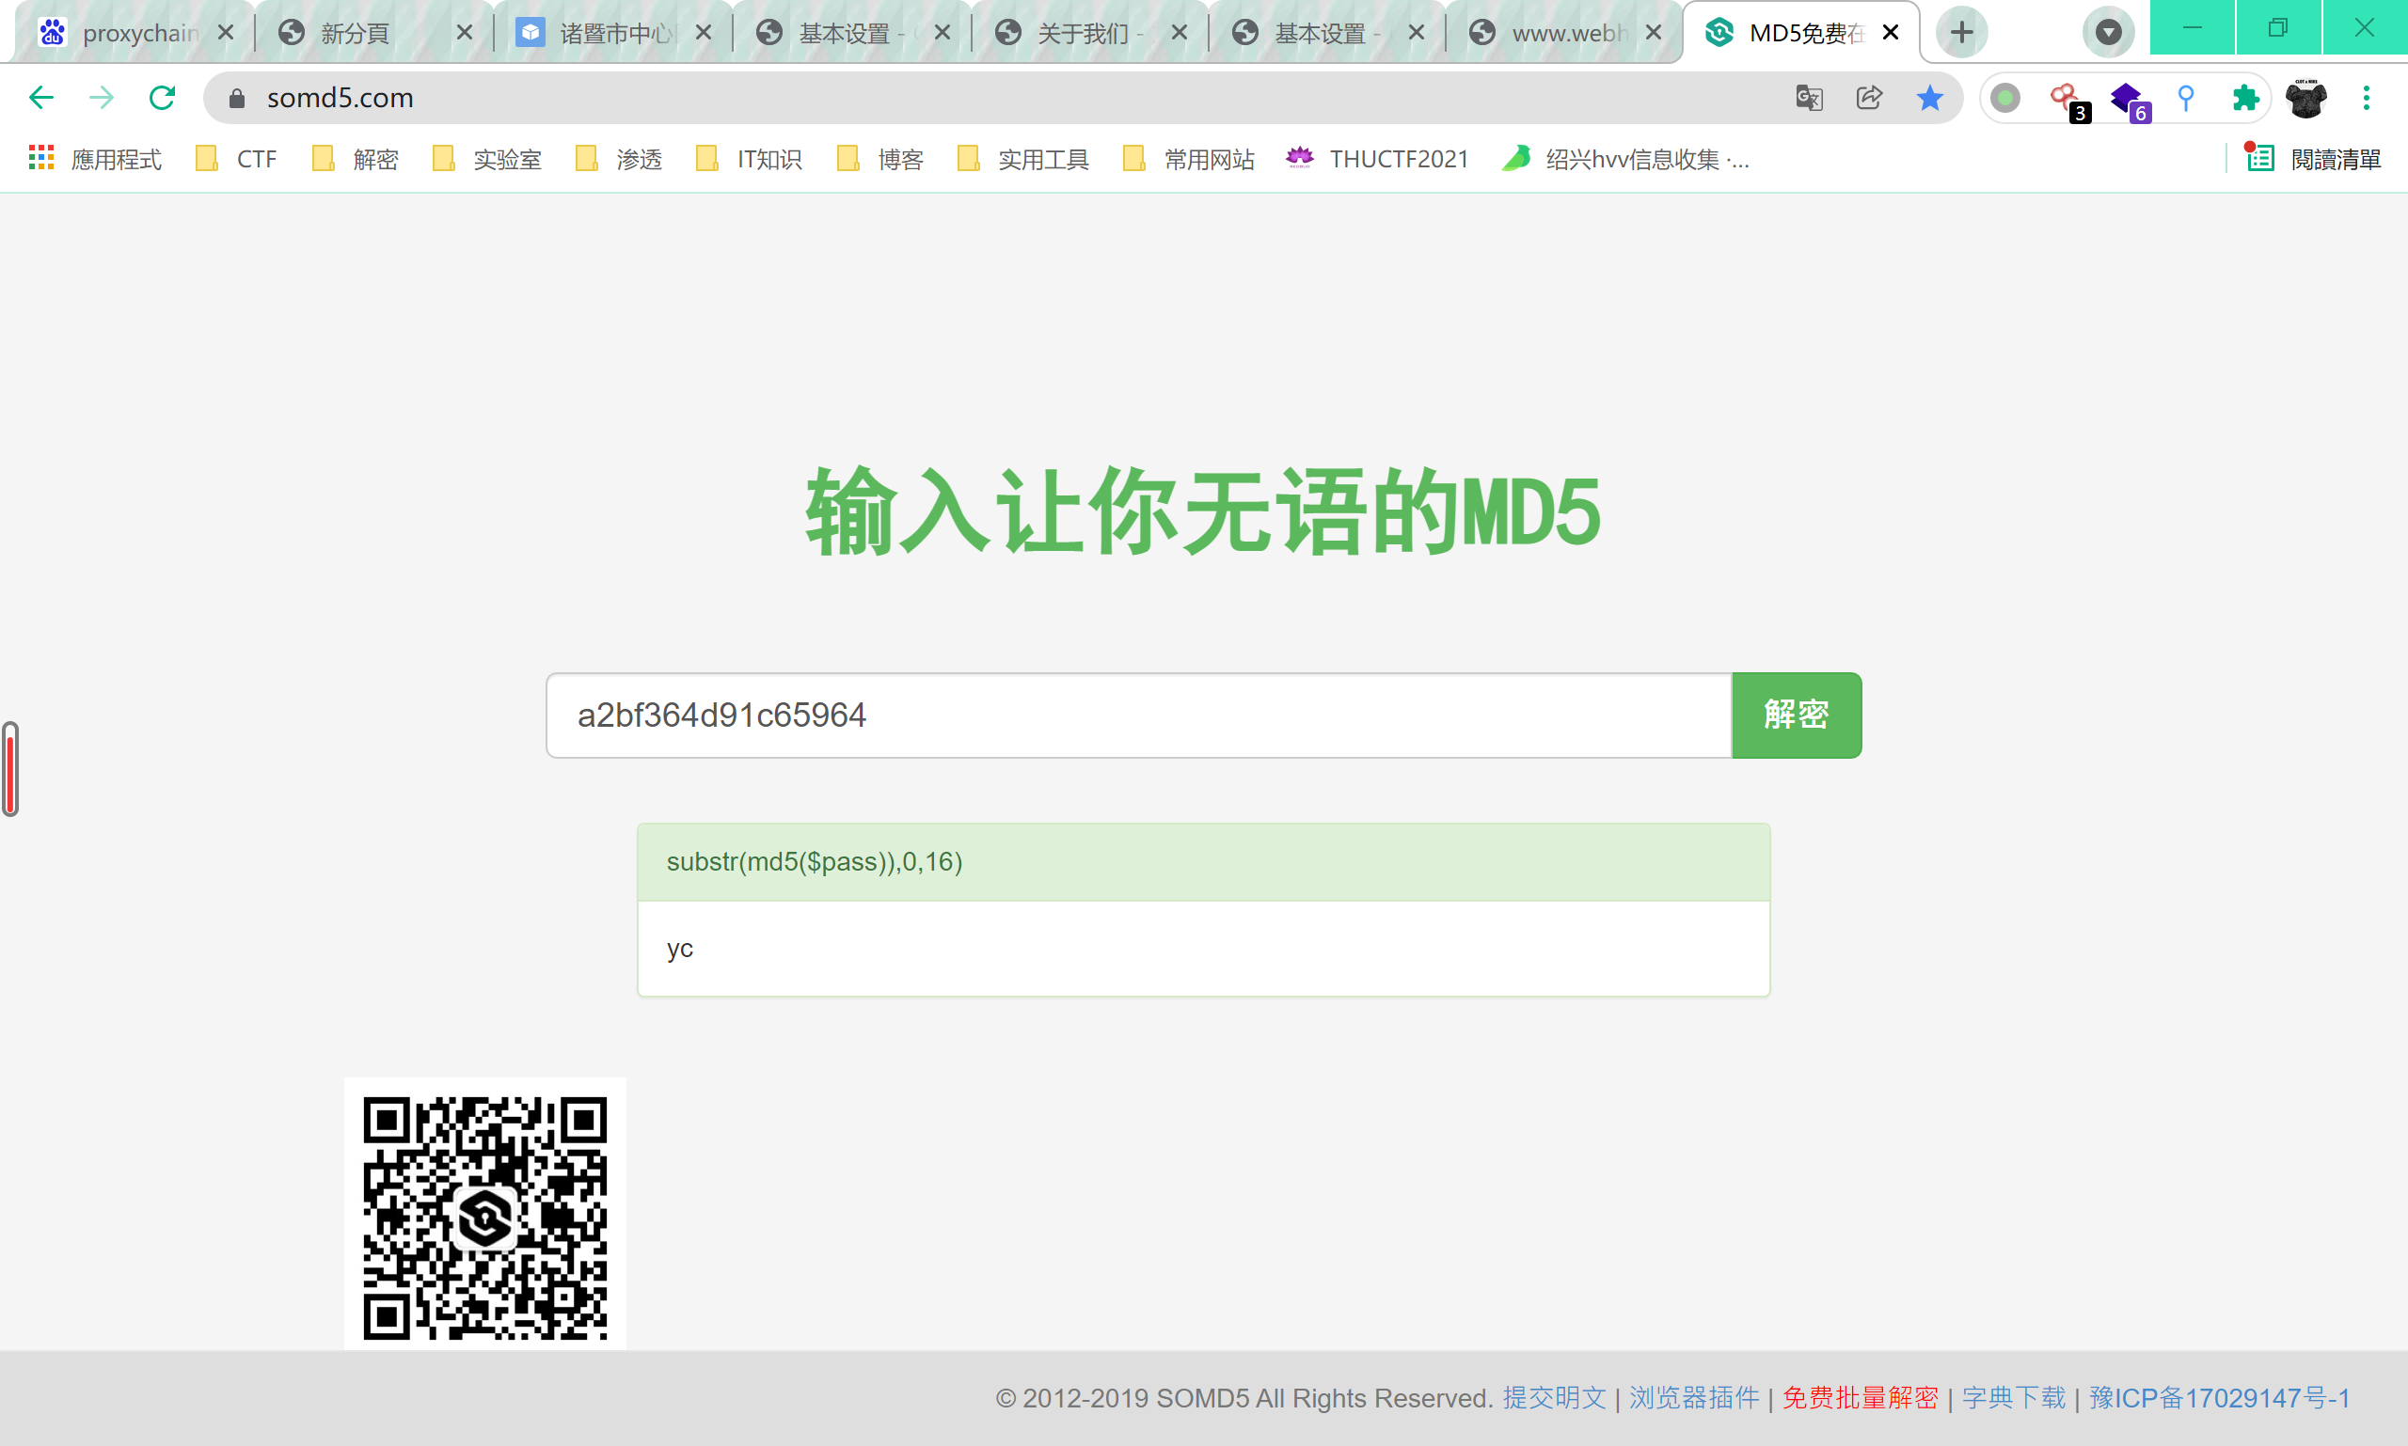Select the decrypted result text yc
2408x1446 pixels.
click(679, 948)
